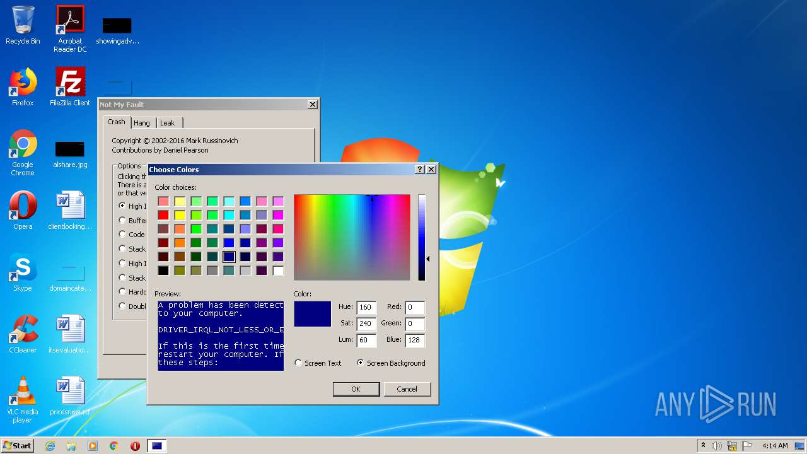The height and width of the screenshot is (454, 807).
Task: Launch VLC media player shortcut
Action: (x=23, y=400)
